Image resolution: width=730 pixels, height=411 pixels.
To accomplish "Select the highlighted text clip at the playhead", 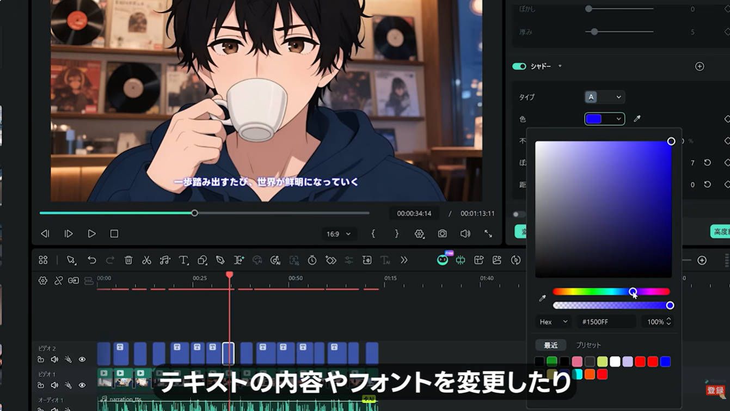I will pyautogui.click(x=229, y=354).
